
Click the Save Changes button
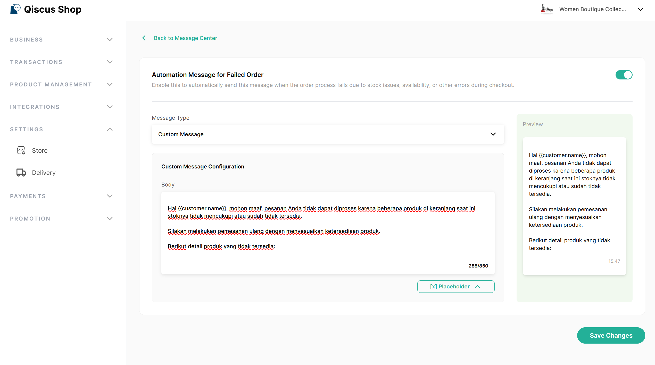(611, 335)
